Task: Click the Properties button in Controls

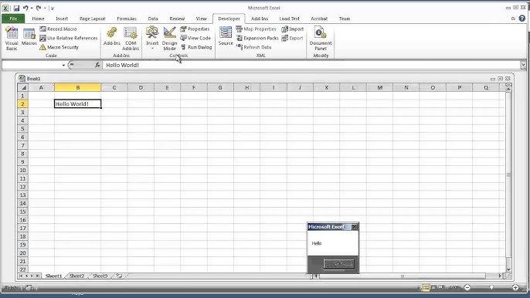Action: pos(195,29)
